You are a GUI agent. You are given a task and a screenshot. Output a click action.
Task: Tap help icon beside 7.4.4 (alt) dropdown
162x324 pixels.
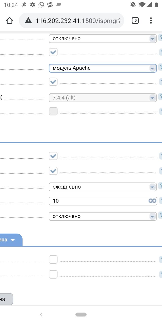pyautogui.click(x=160, y=97)
